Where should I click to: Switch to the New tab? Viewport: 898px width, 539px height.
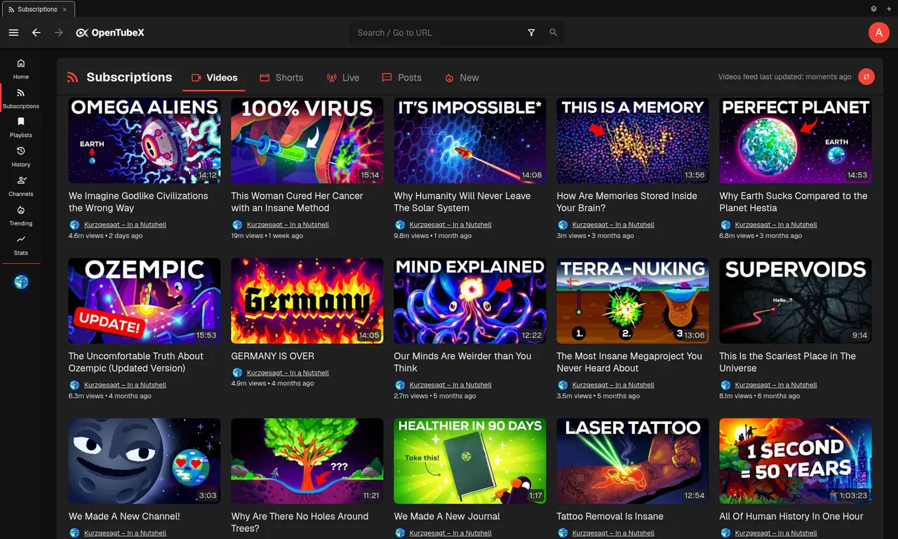(x=462, y=78)
